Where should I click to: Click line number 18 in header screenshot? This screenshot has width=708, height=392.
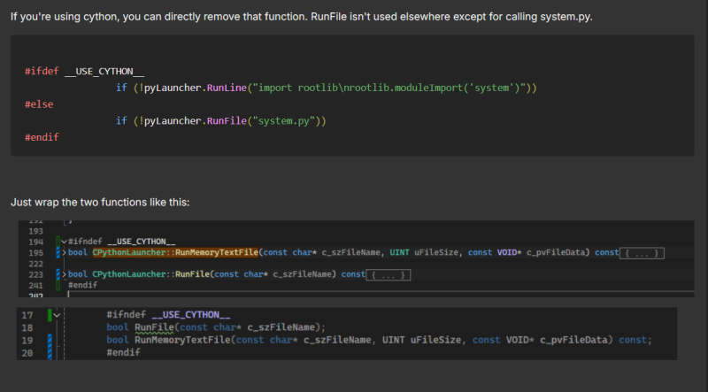point(27,327)
